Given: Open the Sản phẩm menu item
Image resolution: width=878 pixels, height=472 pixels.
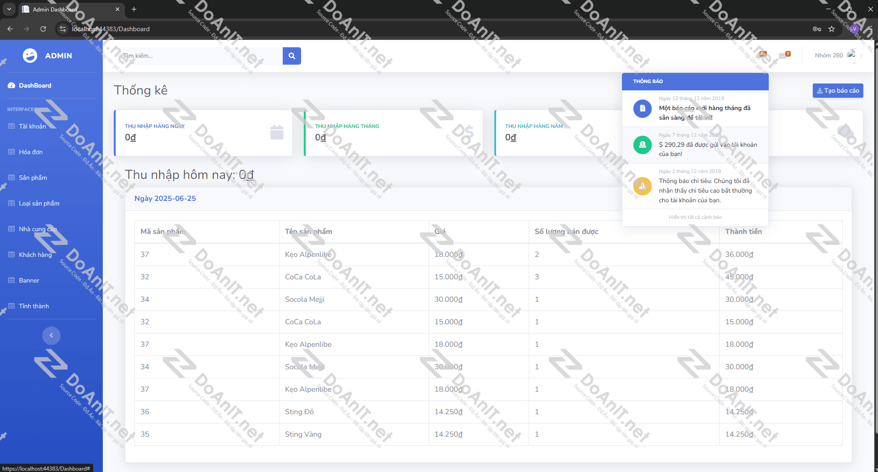Looking at the screenshot, I should [x=51, y=178].
